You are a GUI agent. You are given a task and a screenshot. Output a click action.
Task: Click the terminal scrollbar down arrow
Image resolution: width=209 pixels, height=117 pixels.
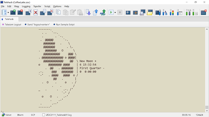[x=207, y=110]
